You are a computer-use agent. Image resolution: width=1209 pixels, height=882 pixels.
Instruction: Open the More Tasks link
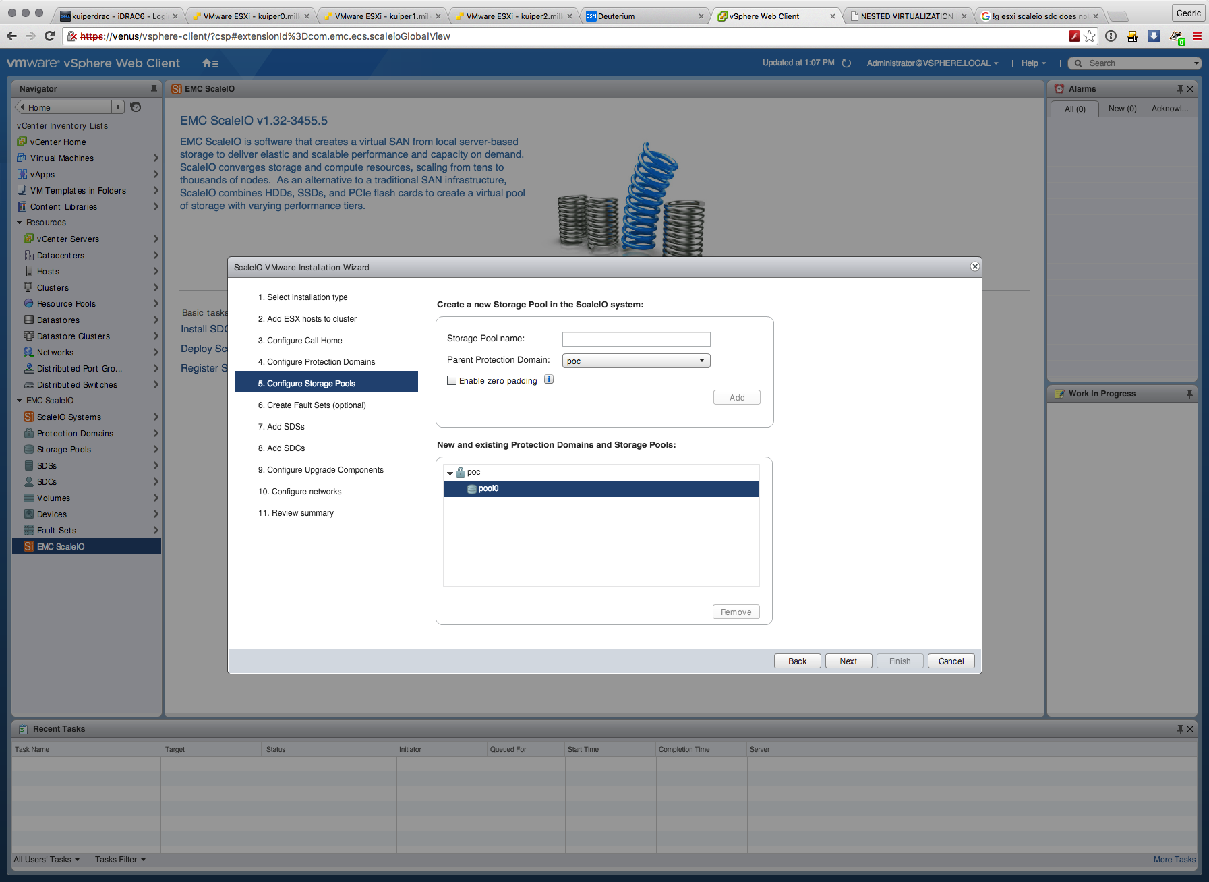click(x=1174, y=860)
